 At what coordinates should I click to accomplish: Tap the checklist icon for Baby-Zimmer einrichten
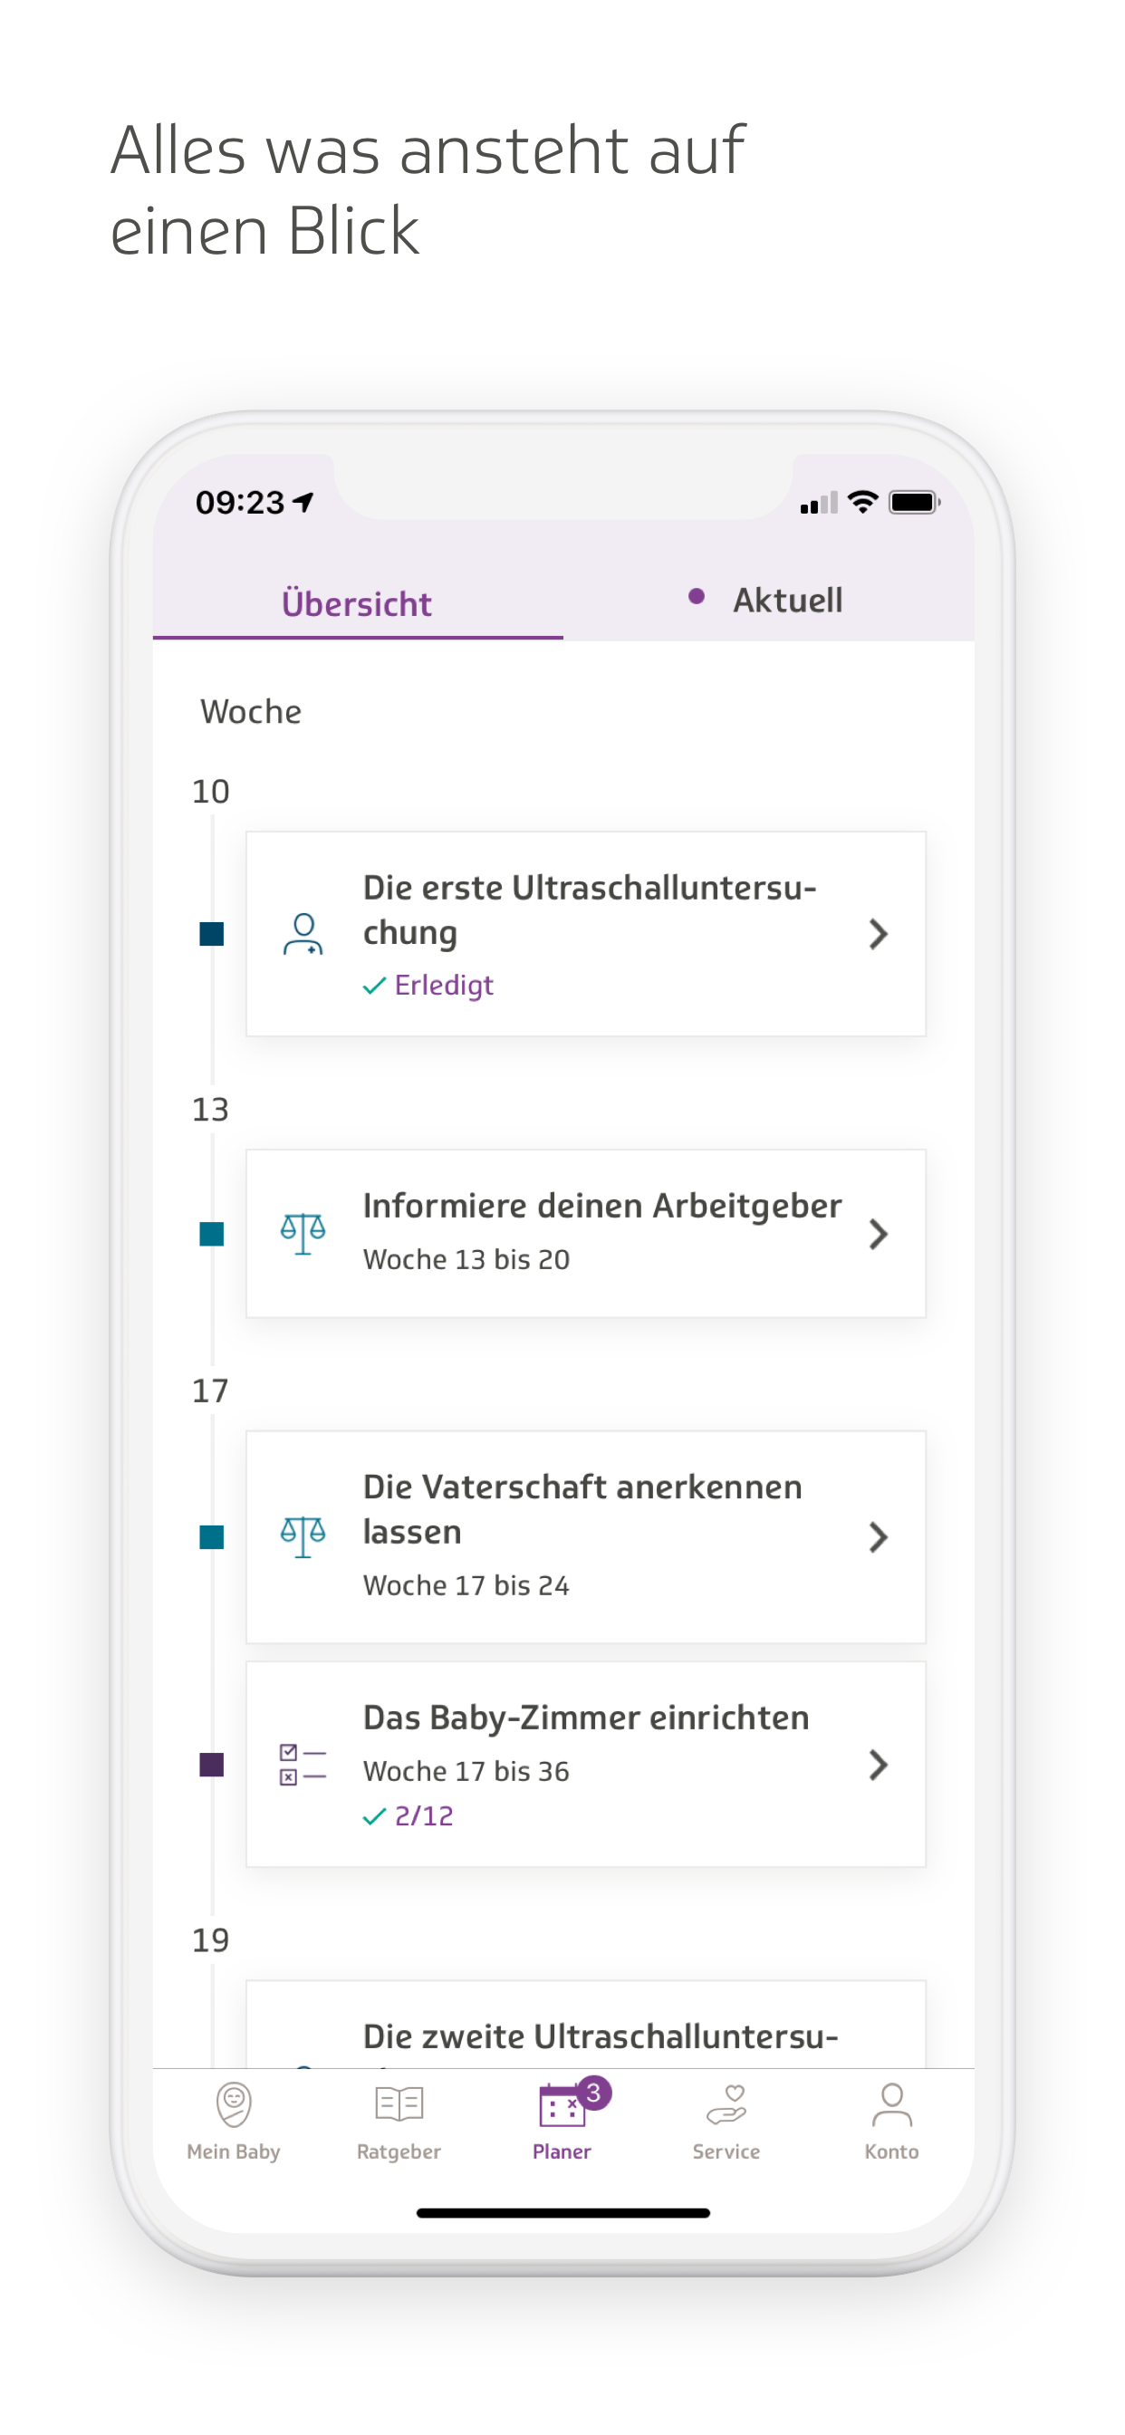click(x=303, y=1765)
